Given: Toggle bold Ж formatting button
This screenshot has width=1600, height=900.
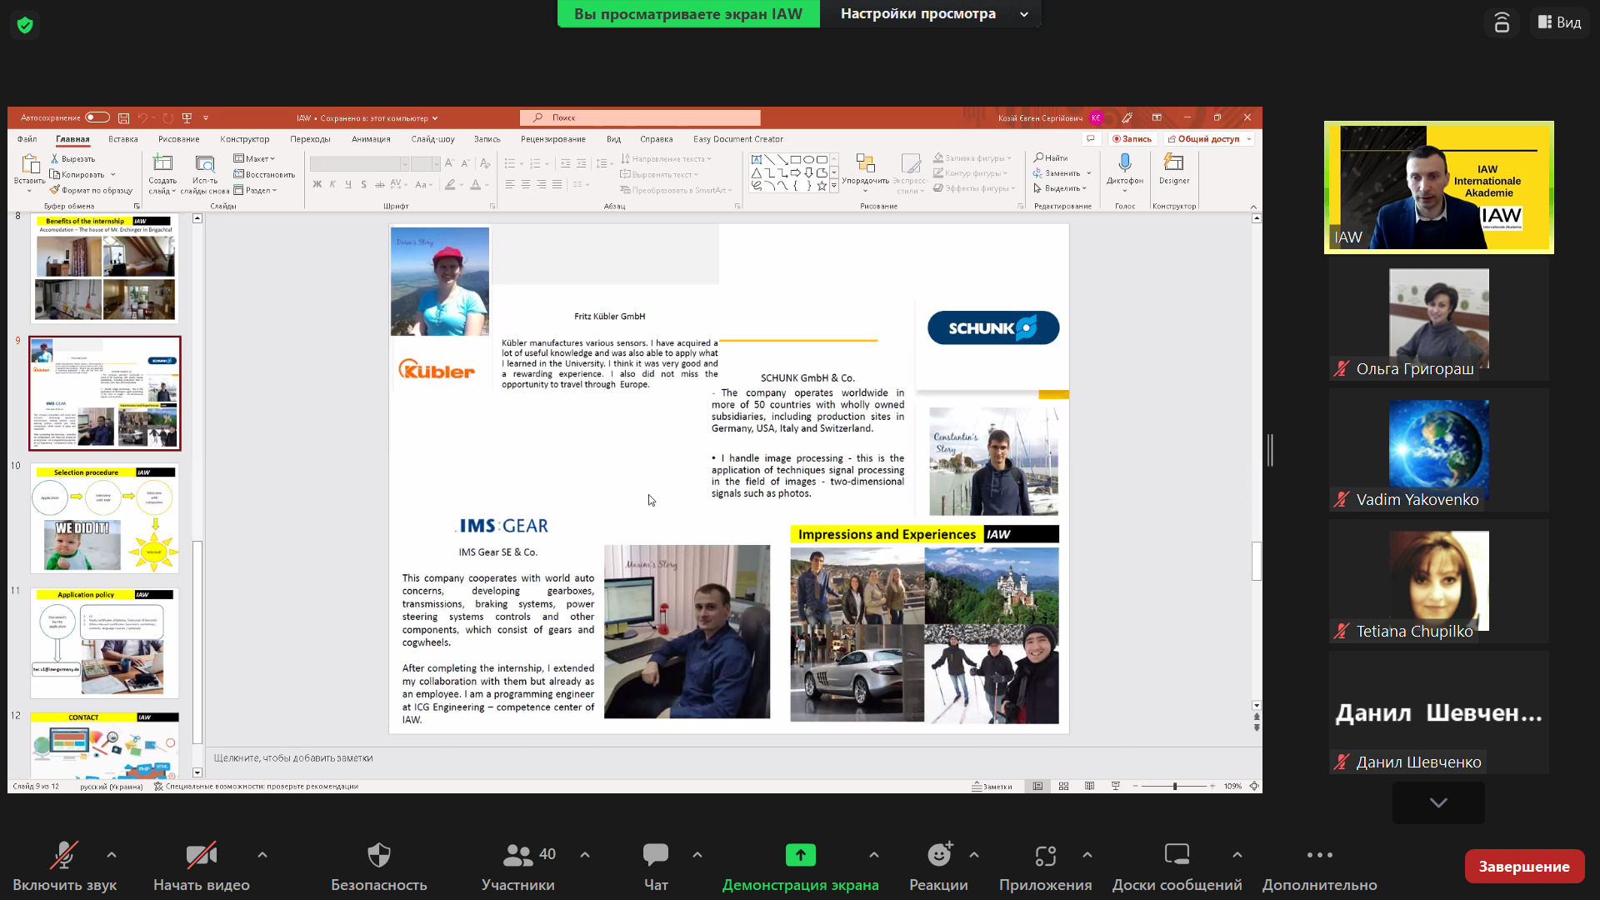Looking at the screenshot, I should pos(317,184).
